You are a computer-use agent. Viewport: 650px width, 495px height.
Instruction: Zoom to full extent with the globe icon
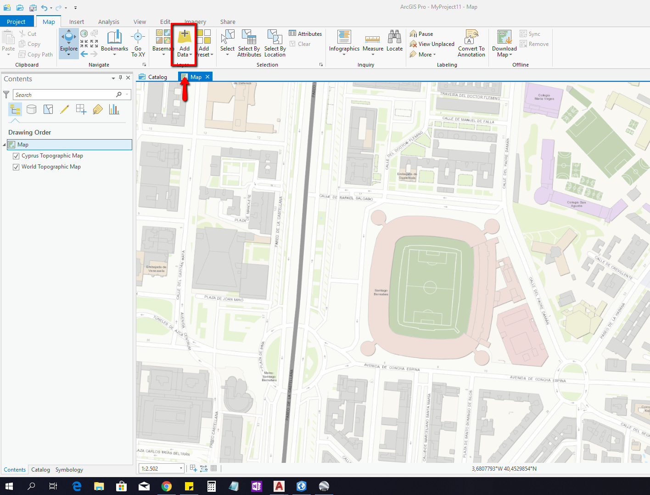click(84, 34)
